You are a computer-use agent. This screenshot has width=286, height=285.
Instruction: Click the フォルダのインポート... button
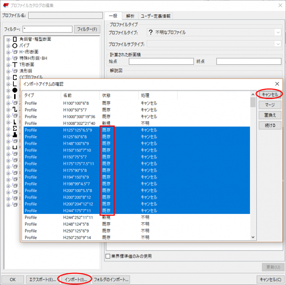[111, 280]
